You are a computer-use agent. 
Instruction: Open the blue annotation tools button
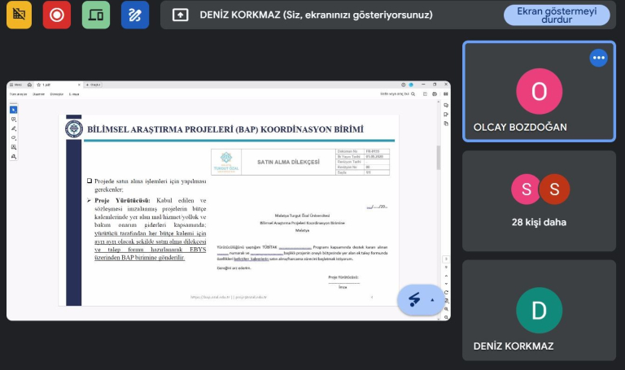pyautogui.click(x=135, y=15)
